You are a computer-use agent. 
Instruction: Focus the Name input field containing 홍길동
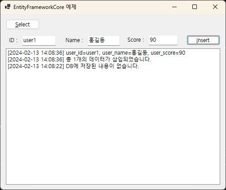click(104, 40)
